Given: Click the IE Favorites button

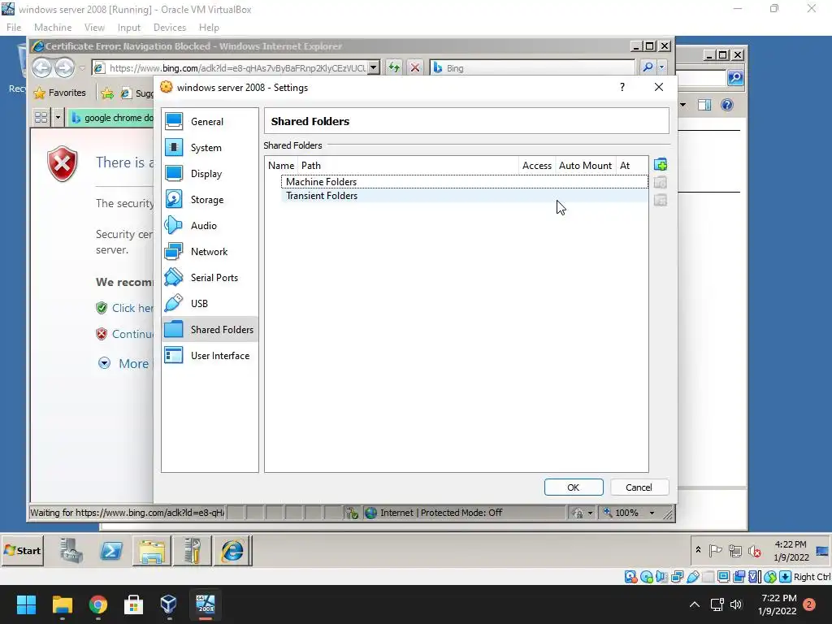Looking at the screenshot, I should pyautogui.click(x=60, y=93).
